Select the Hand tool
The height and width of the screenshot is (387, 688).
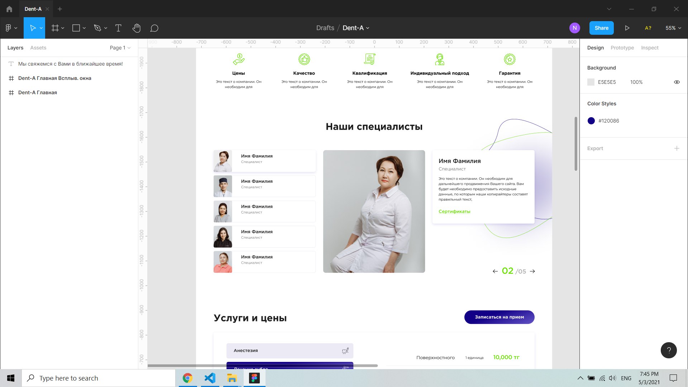(137, 28)
